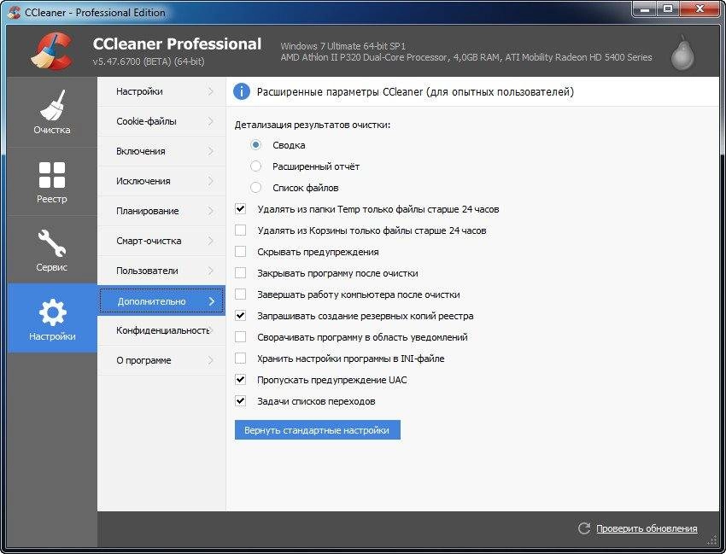Open the О программе page

(161, 360)
